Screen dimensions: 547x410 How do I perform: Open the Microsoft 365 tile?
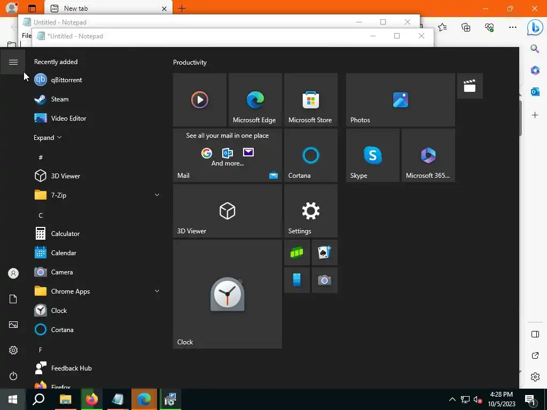tap(428, 155)
